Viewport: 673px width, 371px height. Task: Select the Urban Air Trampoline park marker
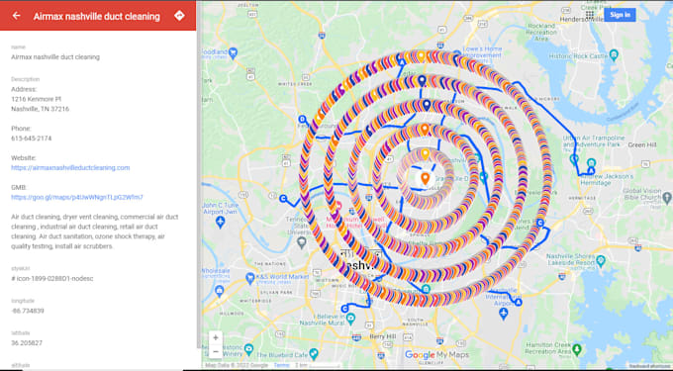point(574,159)
